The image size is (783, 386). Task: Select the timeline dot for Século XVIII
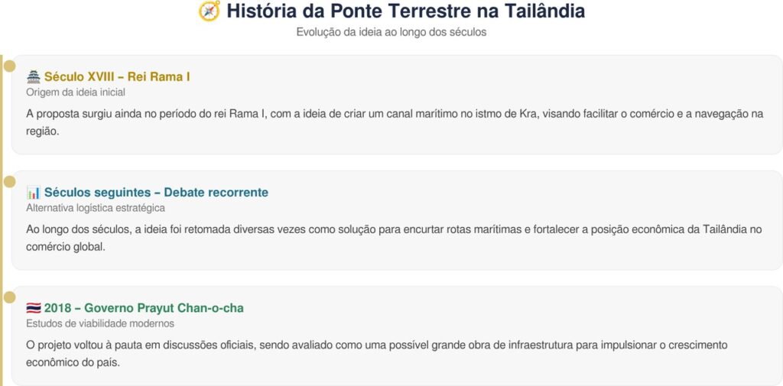pyautogui.click(x=9, y=66)
